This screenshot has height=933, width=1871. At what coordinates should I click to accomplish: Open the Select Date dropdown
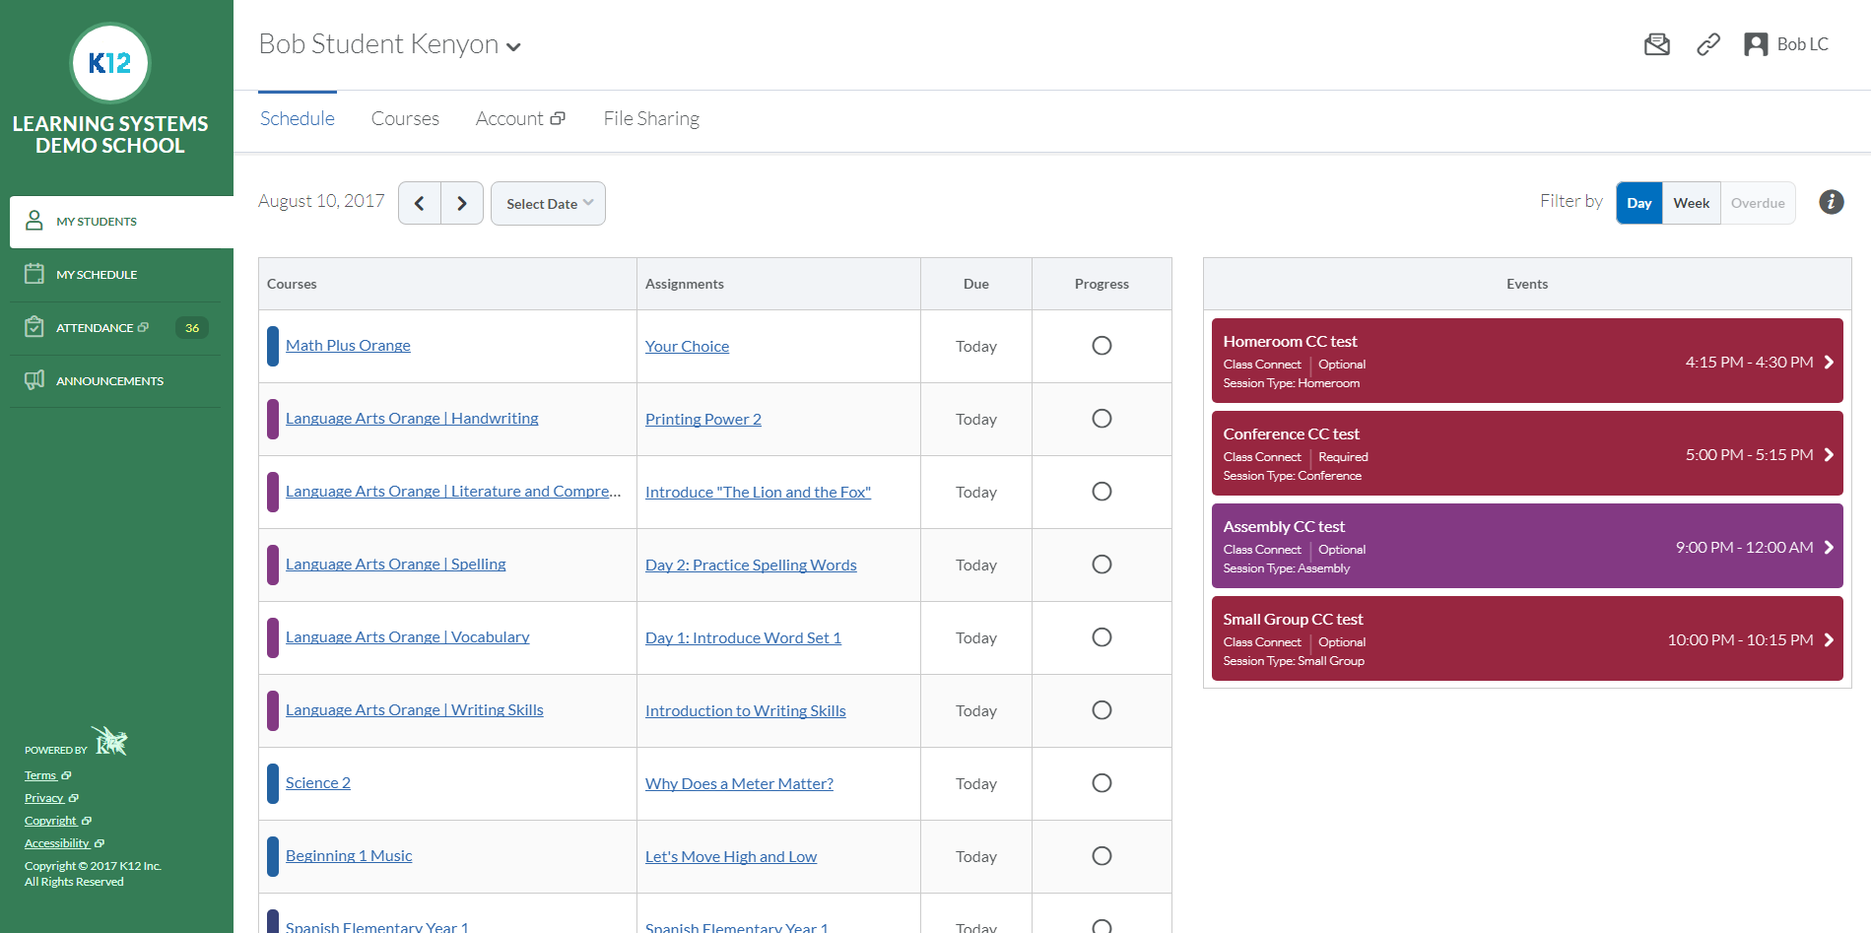pos(548,203)
